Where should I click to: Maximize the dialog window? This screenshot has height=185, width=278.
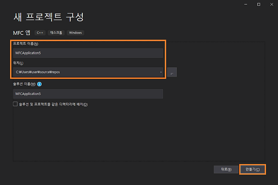click(259, 4)
